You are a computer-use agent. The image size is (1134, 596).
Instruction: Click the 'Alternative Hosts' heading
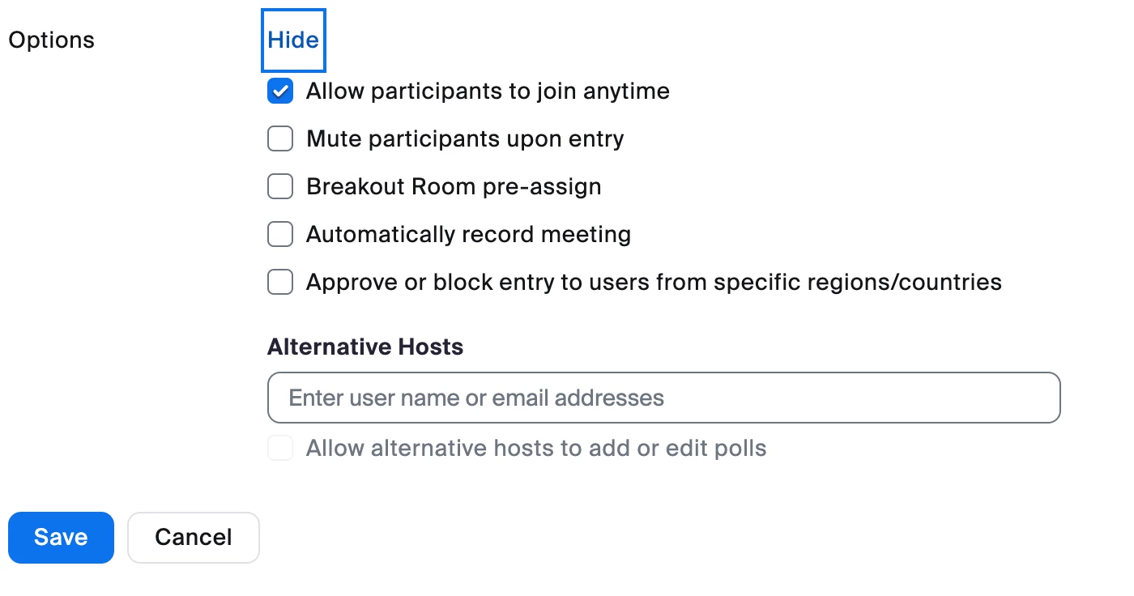(365, 347)
